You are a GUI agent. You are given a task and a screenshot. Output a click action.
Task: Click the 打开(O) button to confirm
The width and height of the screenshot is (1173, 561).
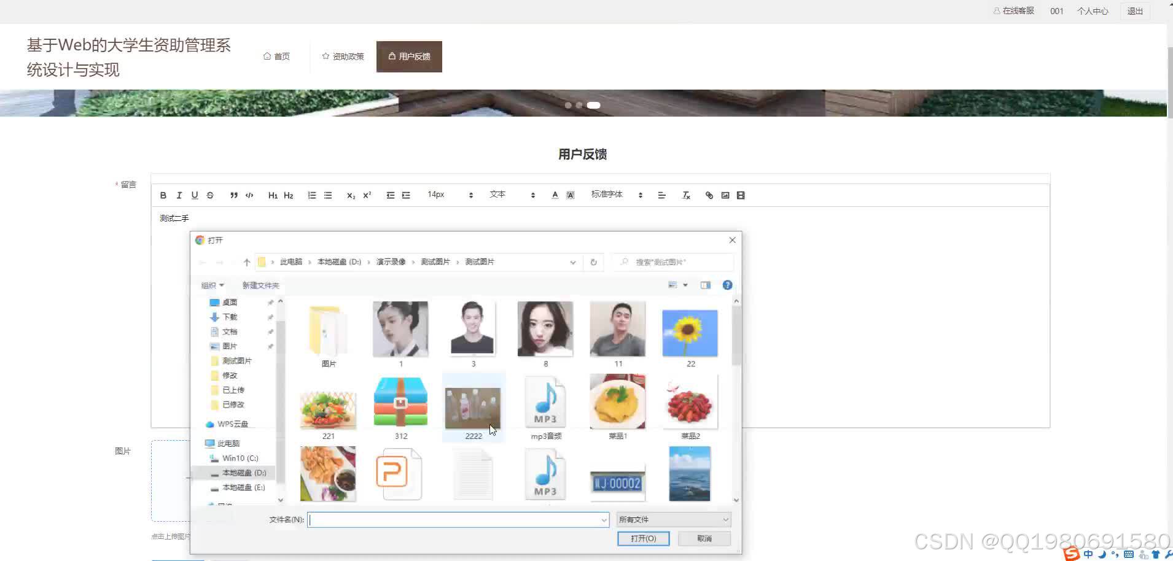click(642, 538)
